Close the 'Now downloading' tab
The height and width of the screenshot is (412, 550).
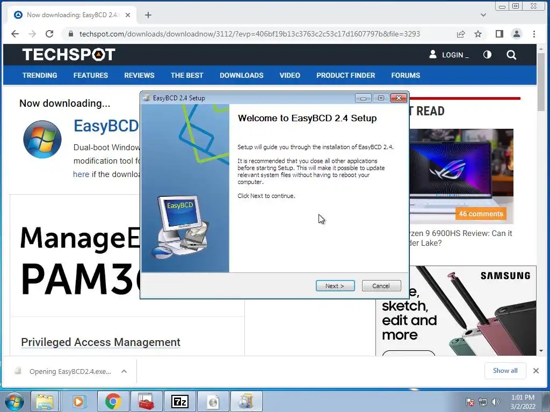(128, 15)
